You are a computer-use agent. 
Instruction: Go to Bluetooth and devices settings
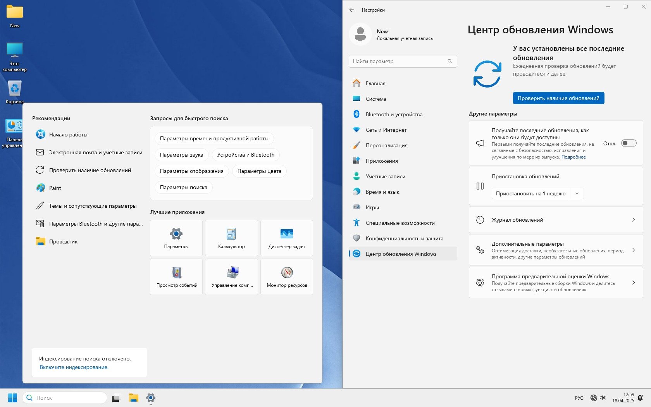pos(394,114)
